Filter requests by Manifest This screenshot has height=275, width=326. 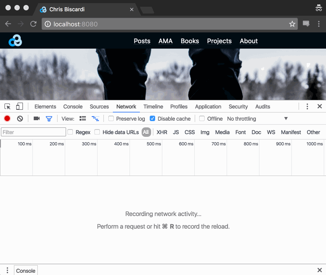coord(291,132)
